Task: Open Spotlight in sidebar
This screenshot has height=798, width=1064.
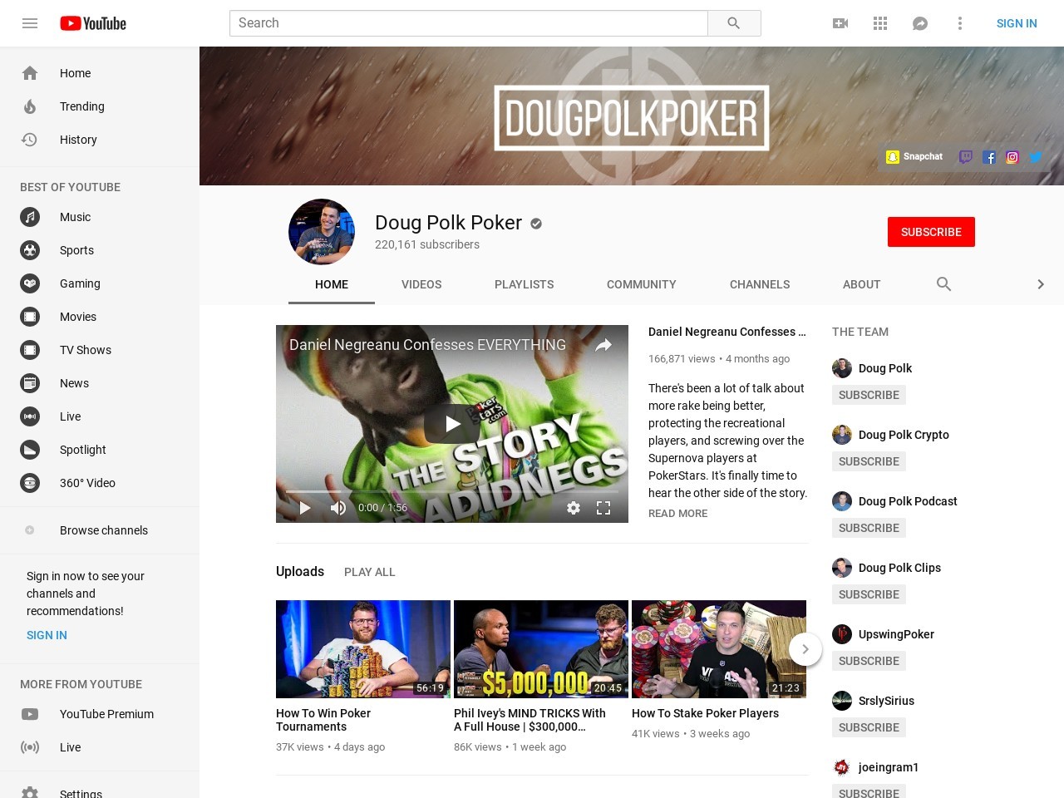Action: tap(100, 450)
